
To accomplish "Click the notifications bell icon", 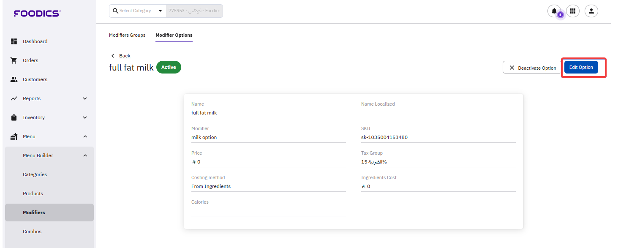I will tap(554, 11).
